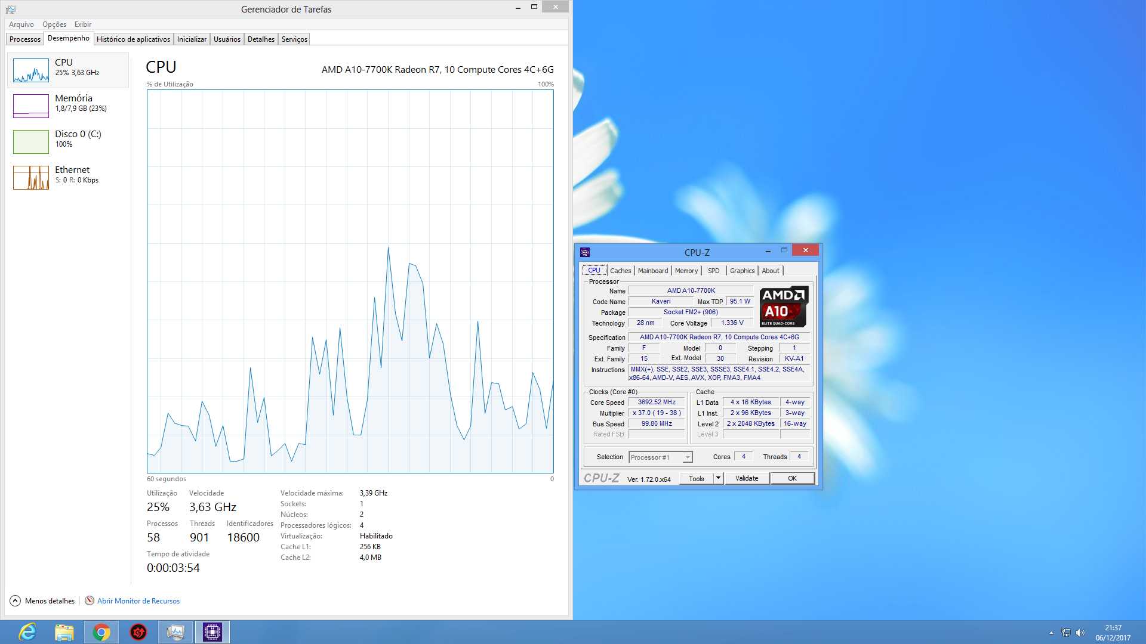
Task: Switch to Task Manager taskbar button
Action: coord(175,632)
